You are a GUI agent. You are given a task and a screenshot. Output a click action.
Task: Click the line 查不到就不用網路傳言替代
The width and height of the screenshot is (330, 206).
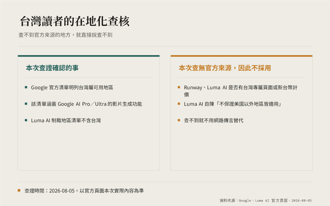tap(214, 120)
